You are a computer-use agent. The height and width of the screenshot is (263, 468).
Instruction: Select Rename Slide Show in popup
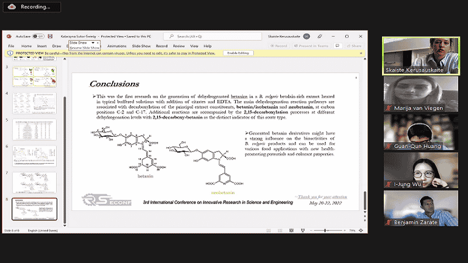click(x=84, y=48)
